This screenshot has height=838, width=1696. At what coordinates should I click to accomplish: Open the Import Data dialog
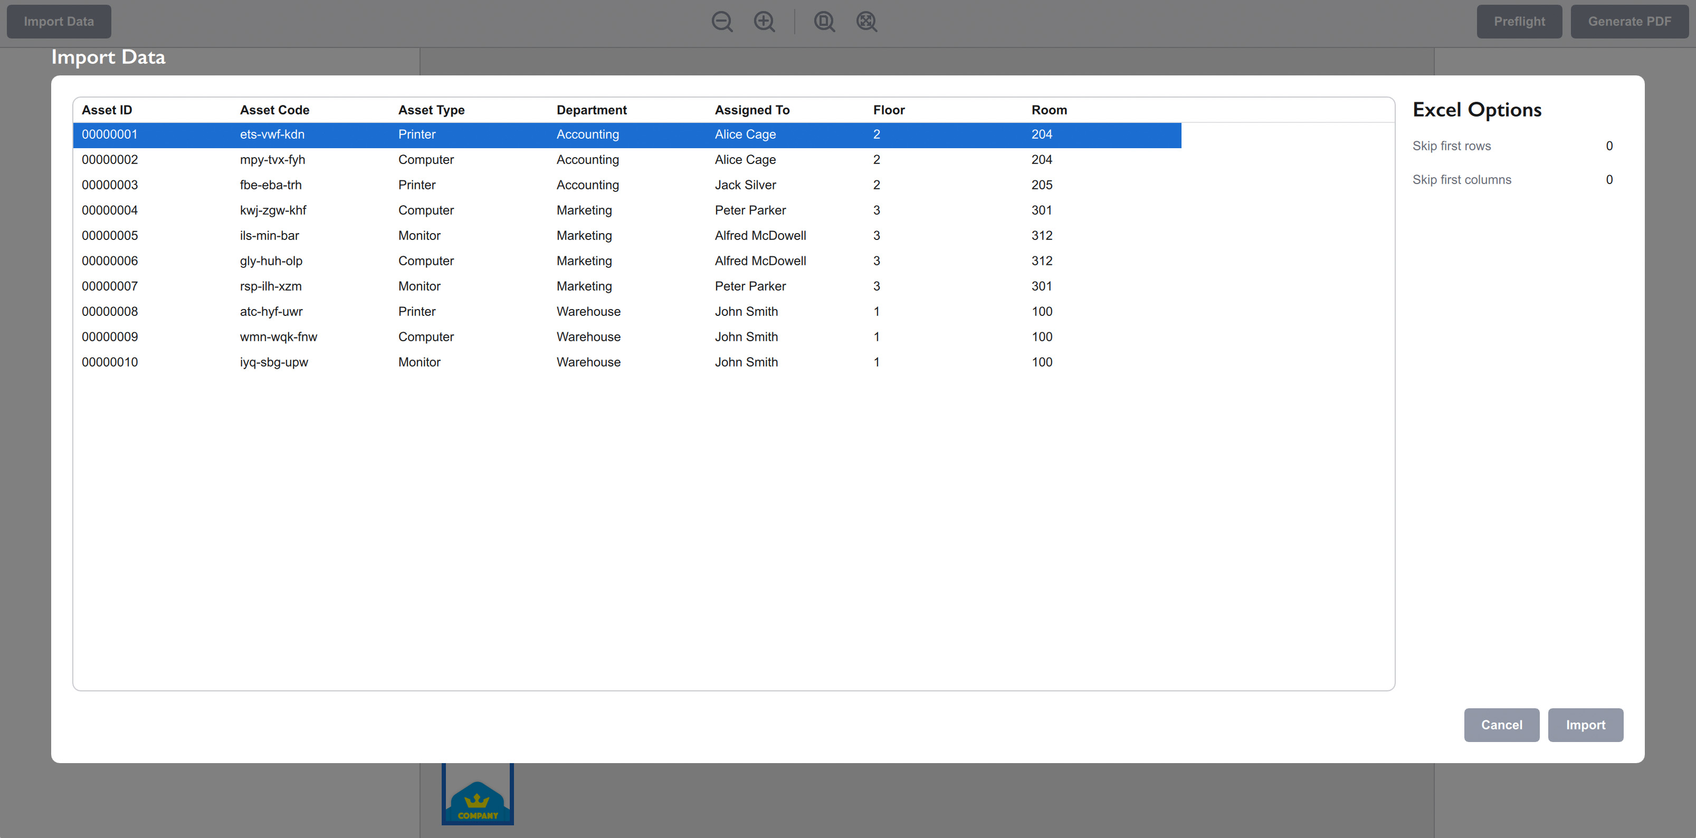(x=58, y=21)
